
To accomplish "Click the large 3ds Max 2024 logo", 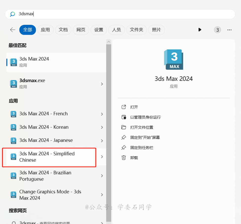I will (174, 60).
